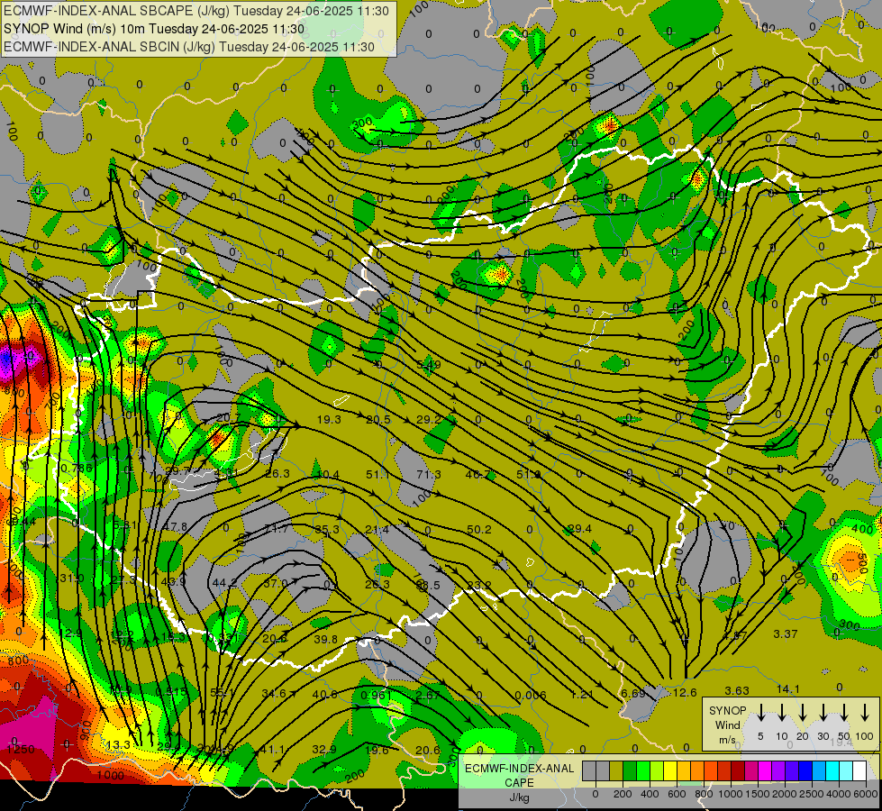The height and width of the screenshot is (811, 882).
Task: Select the cyan swatch in CAPE legend
Action: (x=832, y=770)
